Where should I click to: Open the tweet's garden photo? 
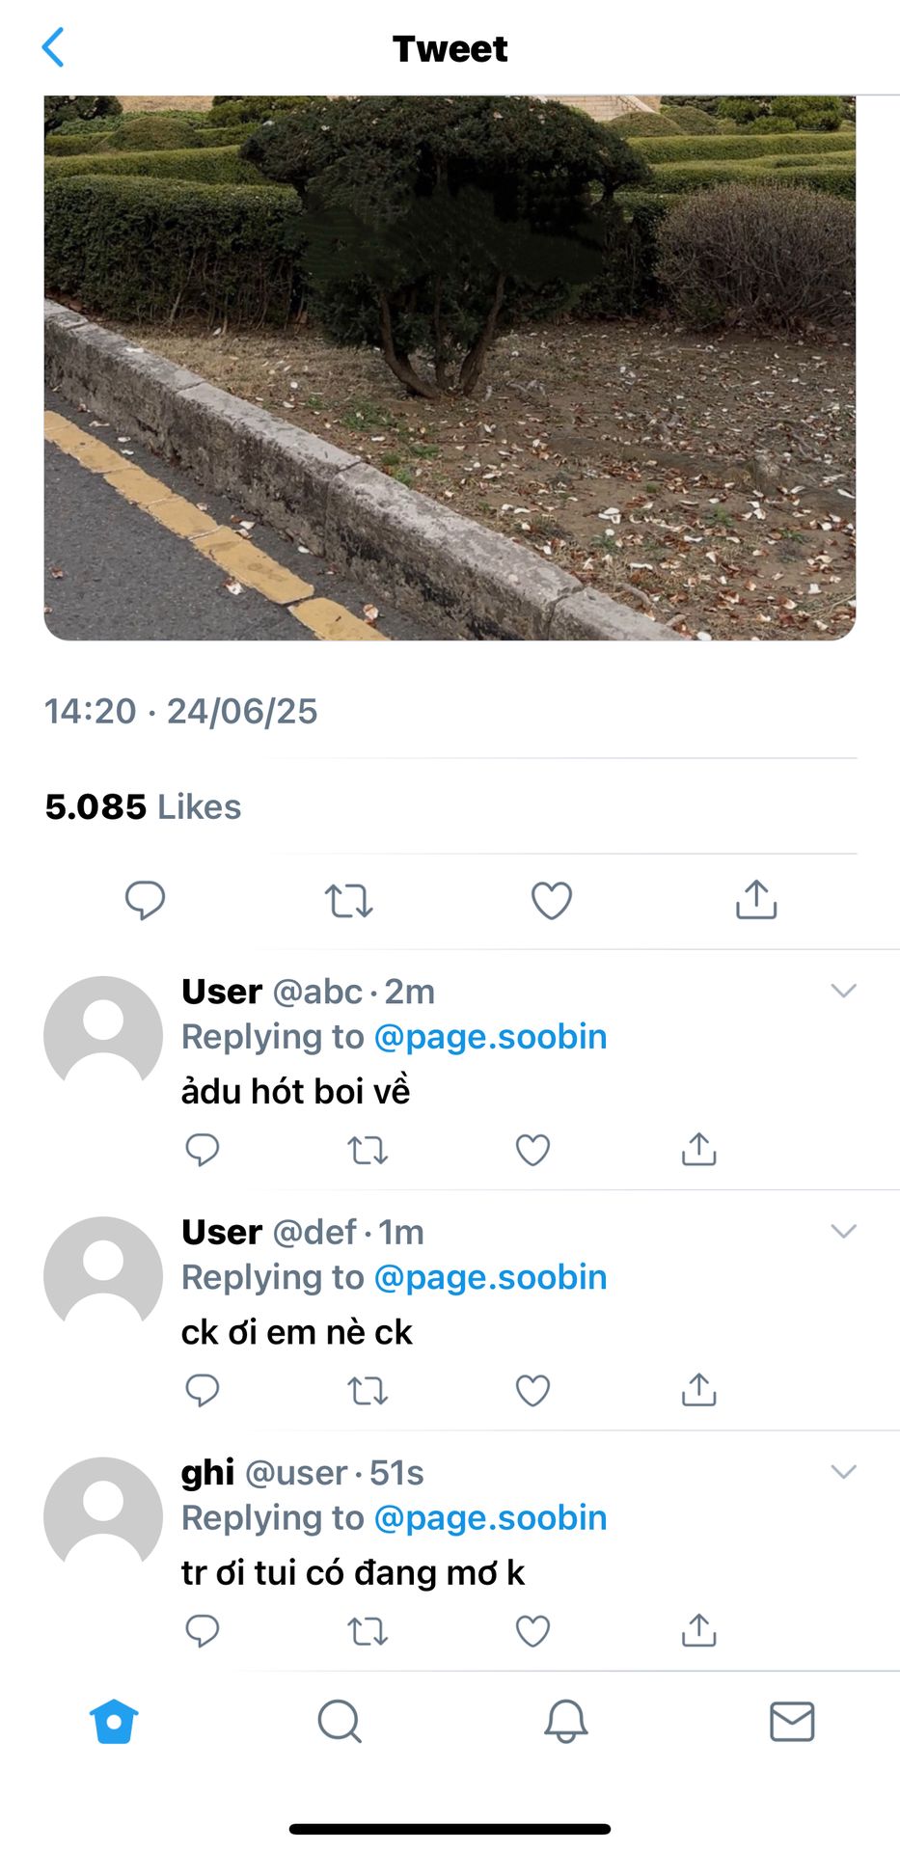point(450,367)
